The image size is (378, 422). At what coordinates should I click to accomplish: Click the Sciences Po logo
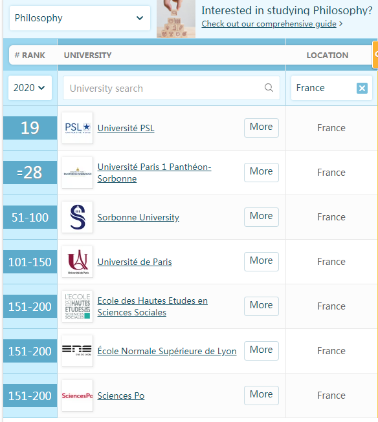[x=78, y=396]
